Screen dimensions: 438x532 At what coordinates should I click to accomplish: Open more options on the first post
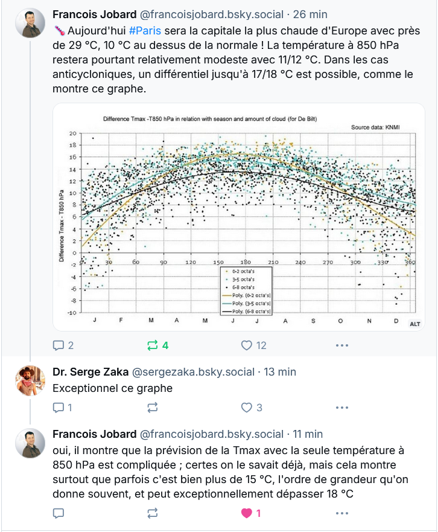tap(342, 345)
